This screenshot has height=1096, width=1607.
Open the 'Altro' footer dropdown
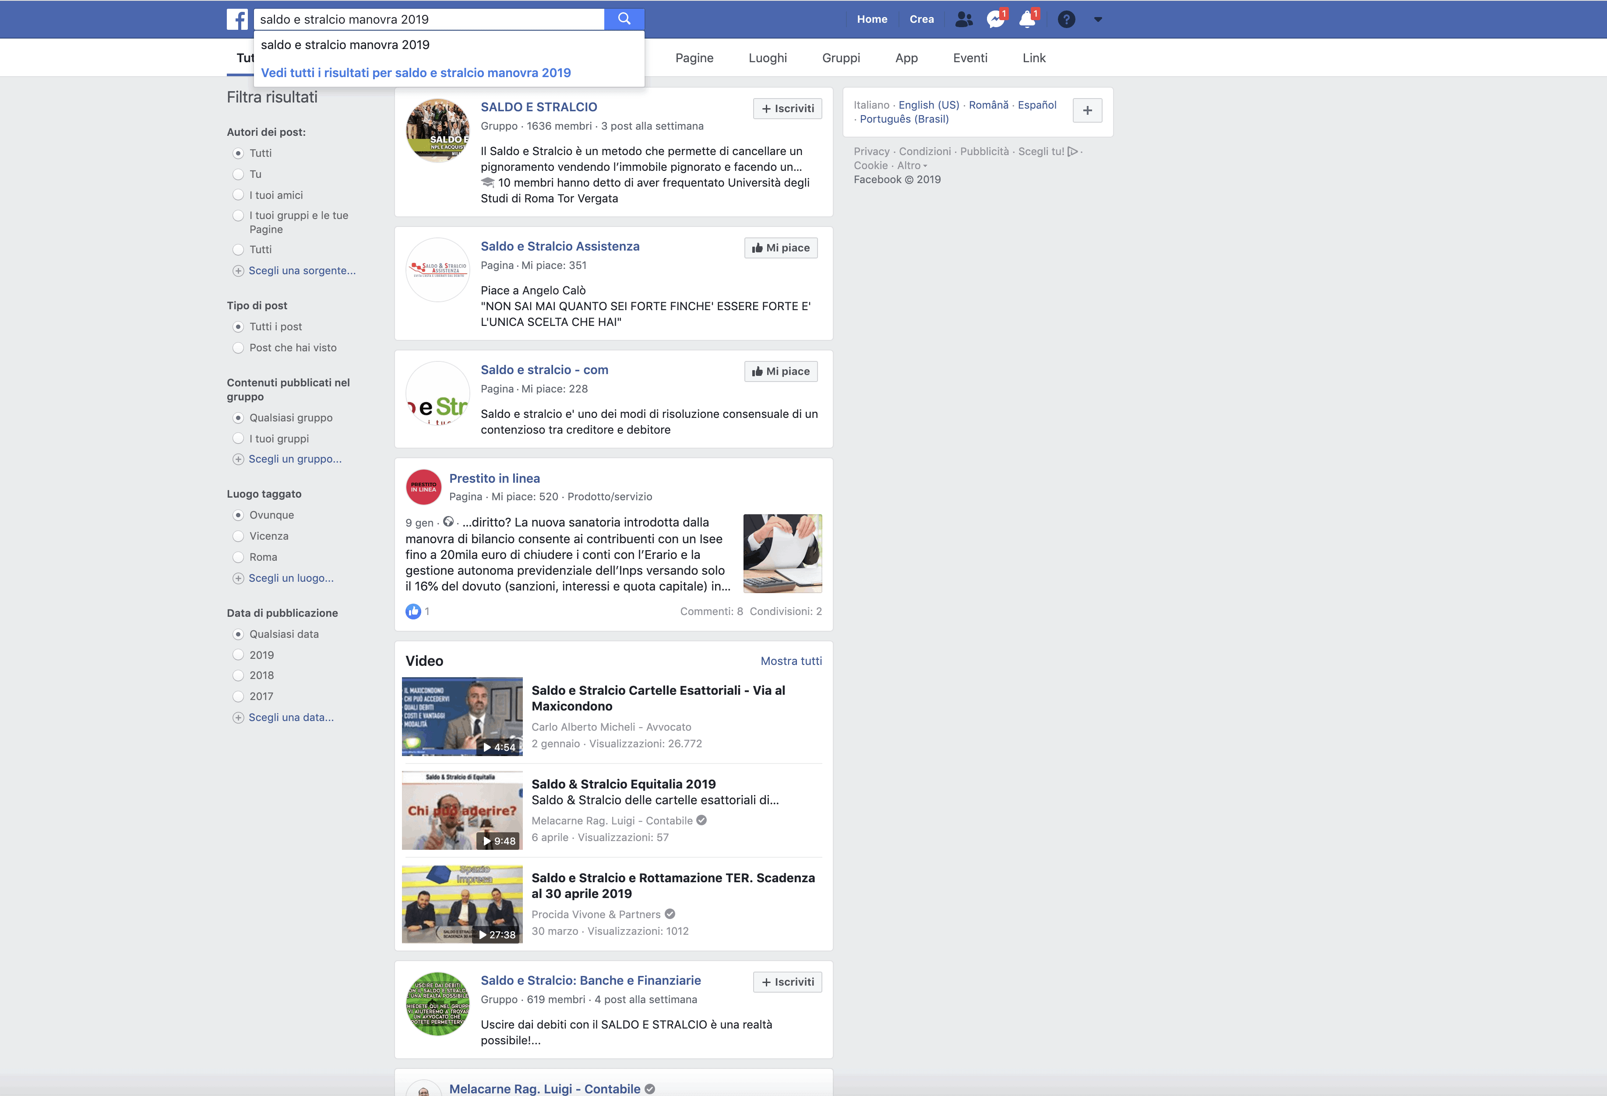tap(912, 166)
